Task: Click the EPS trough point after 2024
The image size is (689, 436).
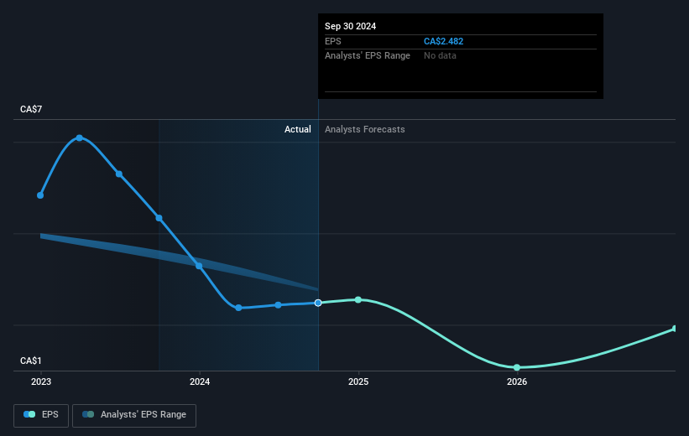Action: [x=238, y=308]
